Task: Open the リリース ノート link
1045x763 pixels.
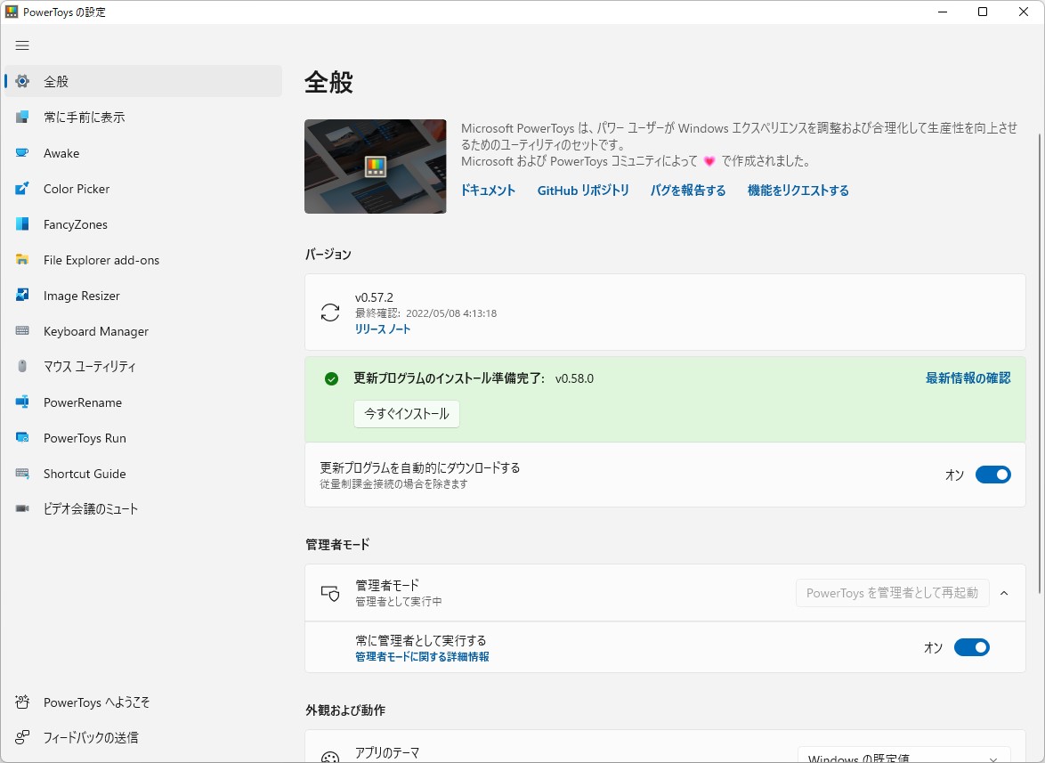Action: (x=383, y=329)
